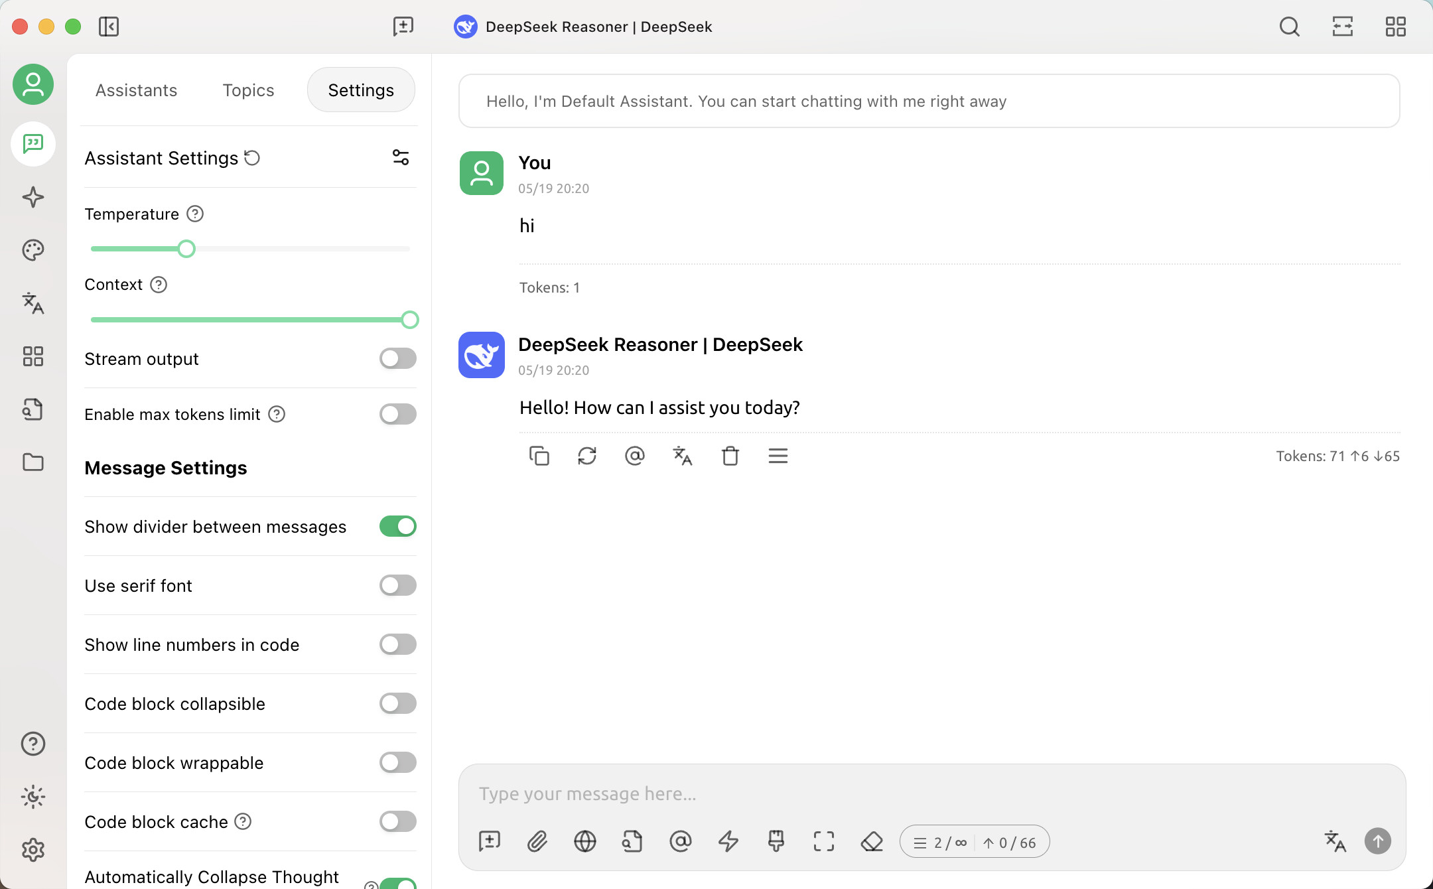Switch to the Assistants tab
Viewport: 1433px width, 889px height.
pyautogui.click(x=136, y=90)
